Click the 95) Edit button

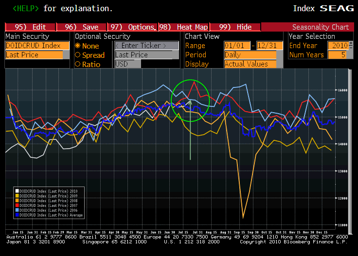click(x=30, y=27)
